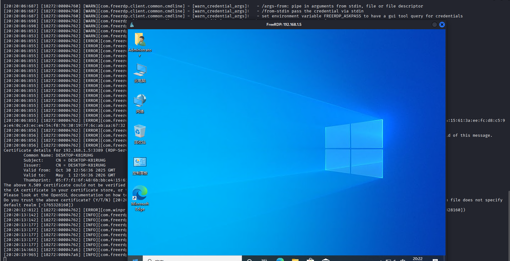Click the FreeRDP window title bar icon
Image resolution: width=510 pixels, height=261 pixels.
[x=132, y=25]
